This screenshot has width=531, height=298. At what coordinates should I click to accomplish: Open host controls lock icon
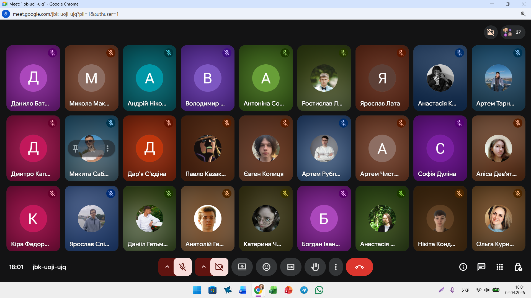[518, 267]
